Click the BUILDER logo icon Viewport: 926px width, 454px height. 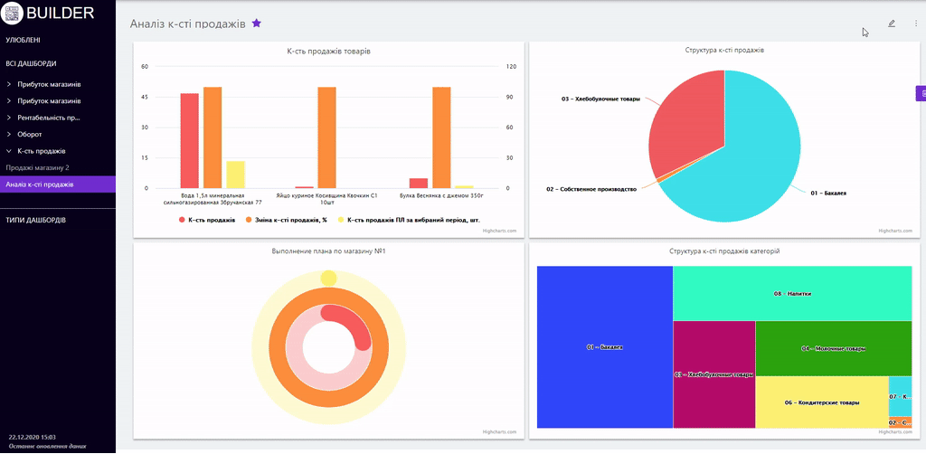coord(13,13)
